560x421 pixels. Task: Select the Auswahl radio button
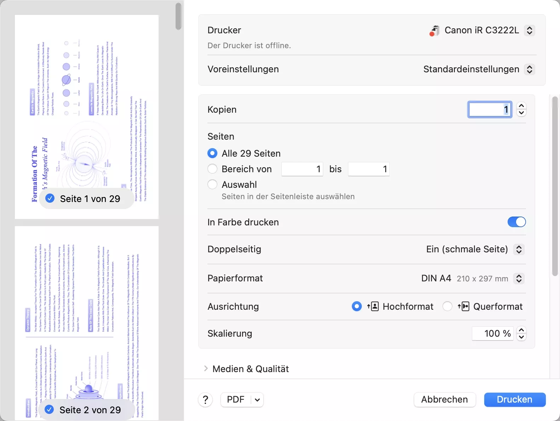click(212, 185)
